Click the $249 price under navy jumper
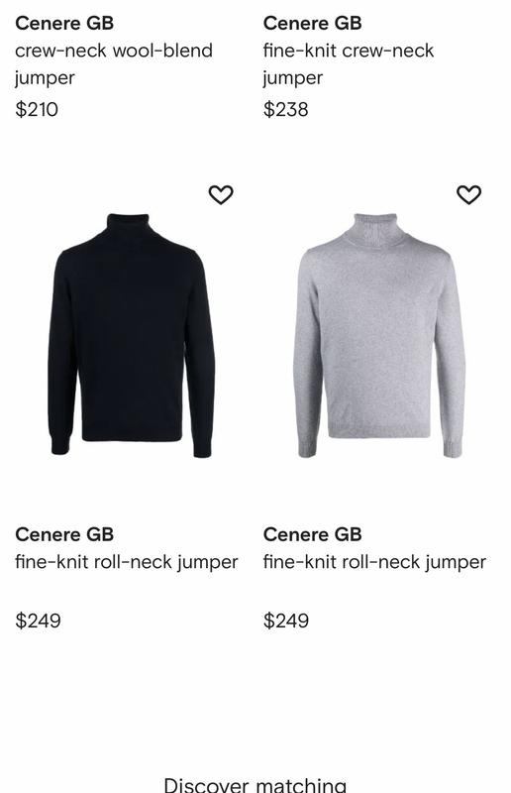The image size is (511, 793). (38, 621)
